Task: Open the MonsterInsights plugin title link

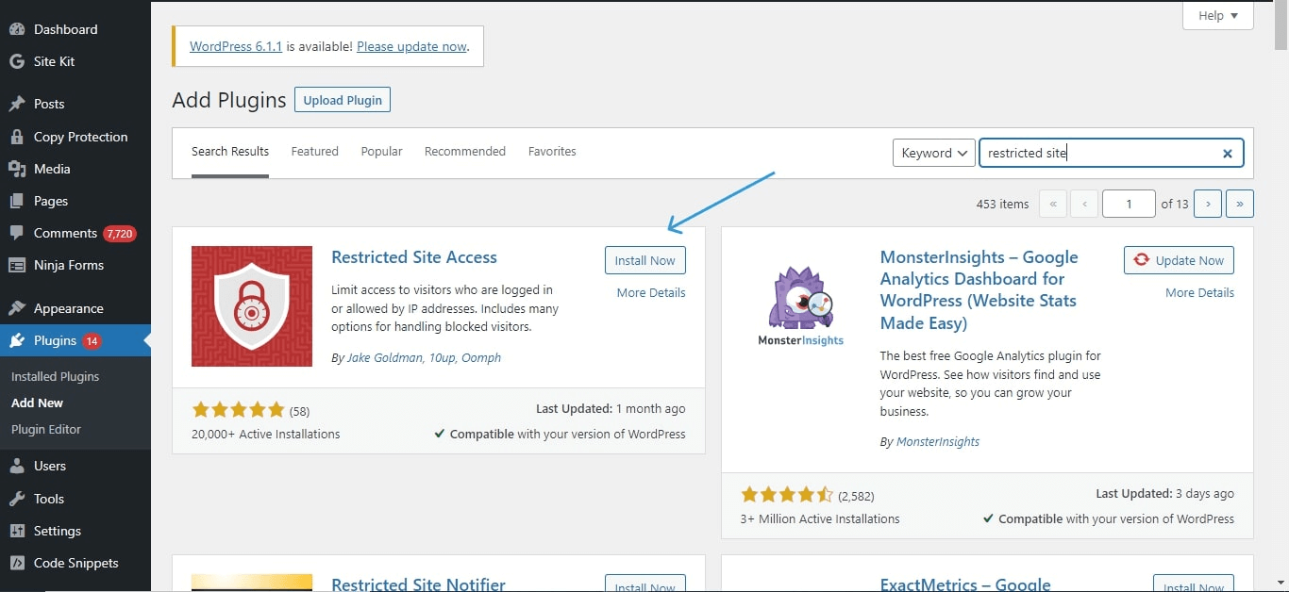Action: [x=979, y=290]
